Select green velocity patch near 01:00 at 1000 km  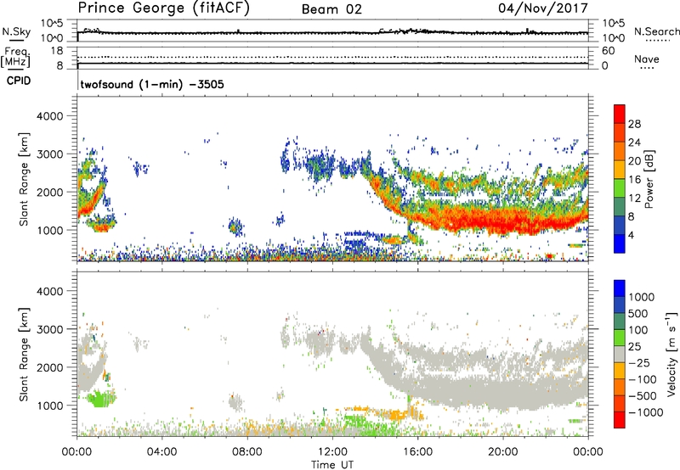click(99, 398)
